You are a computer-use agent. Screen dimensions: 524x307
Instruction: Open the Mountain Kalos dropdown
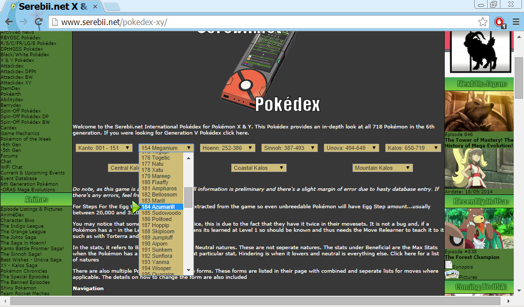(382, 168)
